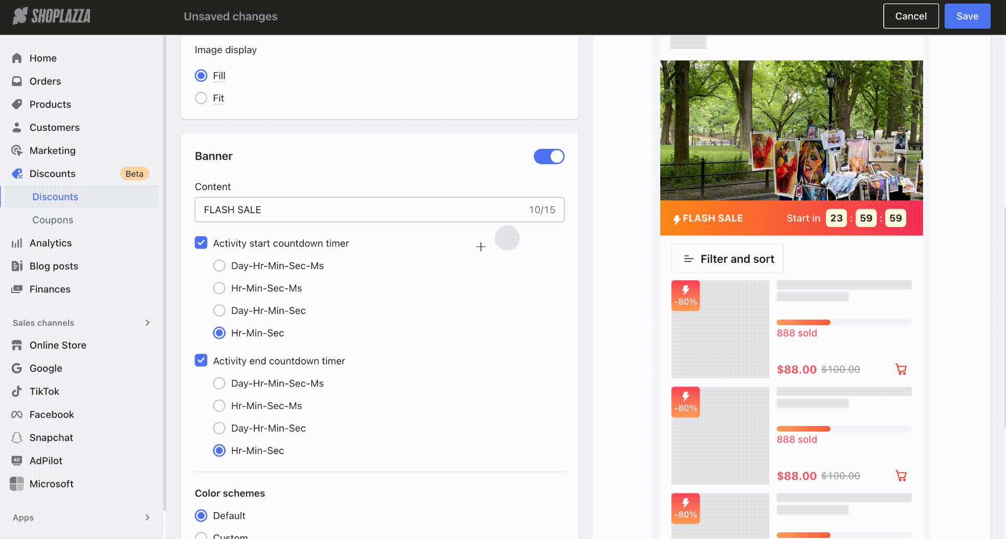
Task: Click the TikTok channel icon
Action: click(x=17, y=391)
